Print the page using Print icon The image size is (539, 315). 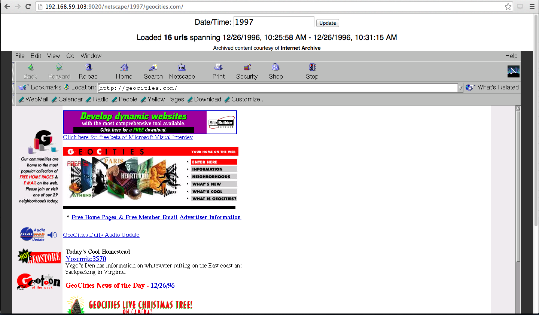219,67
